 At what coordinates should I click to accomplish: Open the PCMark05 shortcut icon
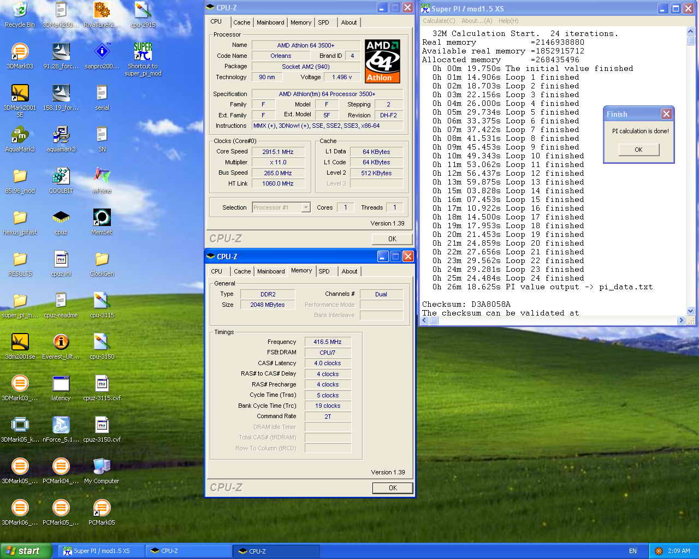click(102, 513)
